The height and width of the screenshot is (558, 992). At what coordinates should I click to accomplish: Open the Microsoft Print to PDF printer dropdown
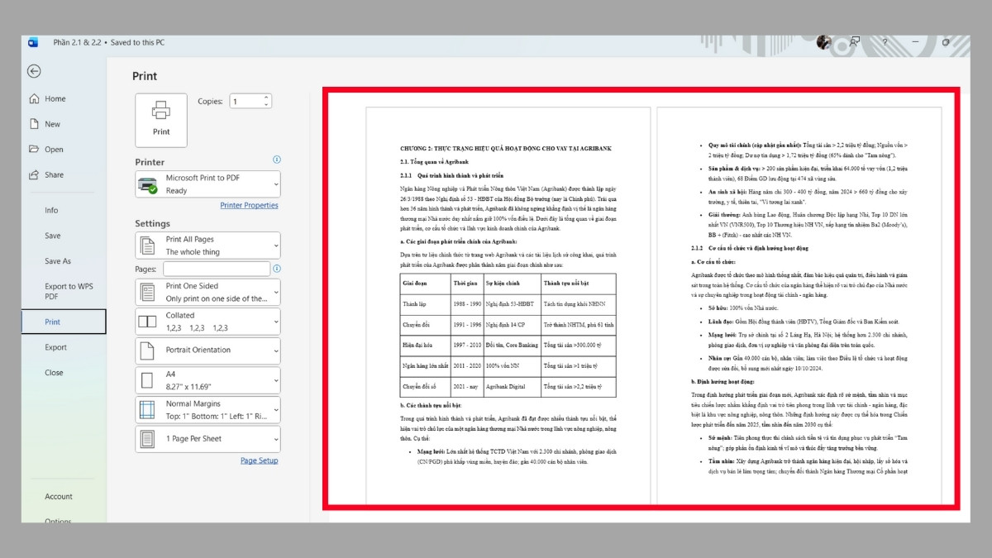click(x=207, y=184)
